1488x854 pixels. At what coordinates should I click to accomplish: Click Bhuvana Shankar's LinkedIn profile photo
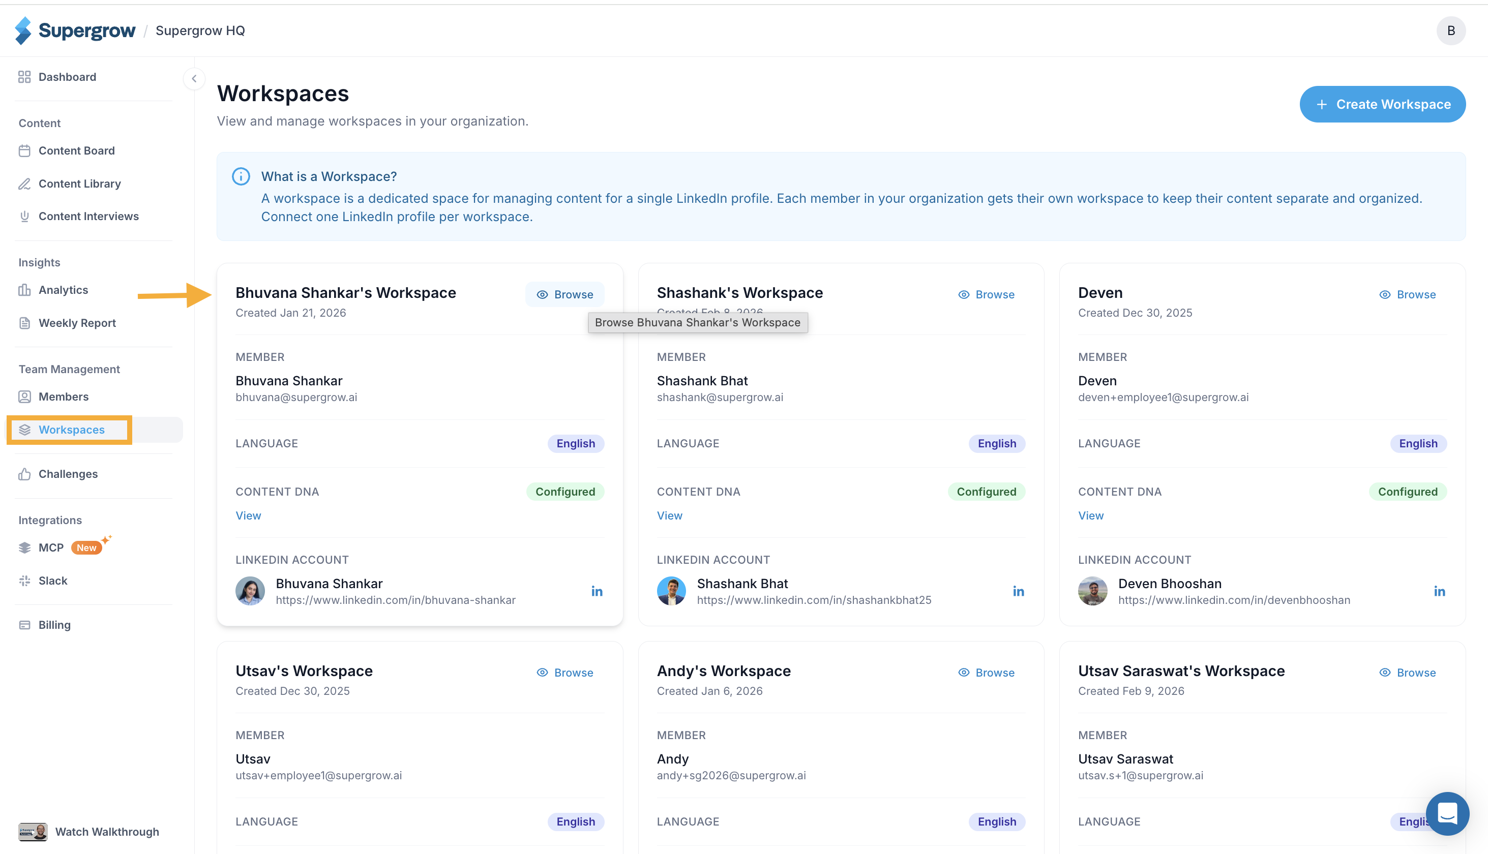point(250,591)
